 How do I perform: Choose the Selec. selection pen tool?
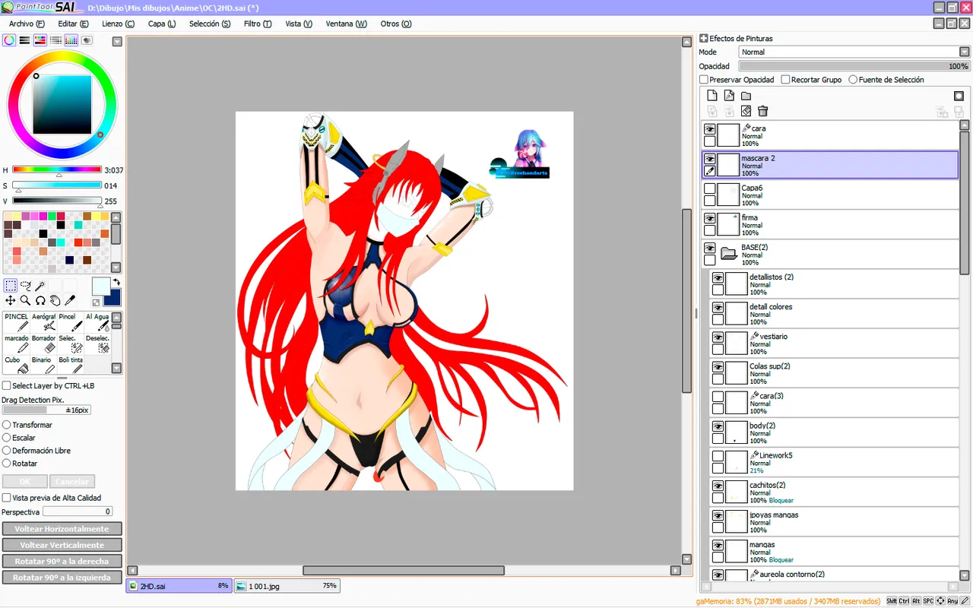pos(71,344)
